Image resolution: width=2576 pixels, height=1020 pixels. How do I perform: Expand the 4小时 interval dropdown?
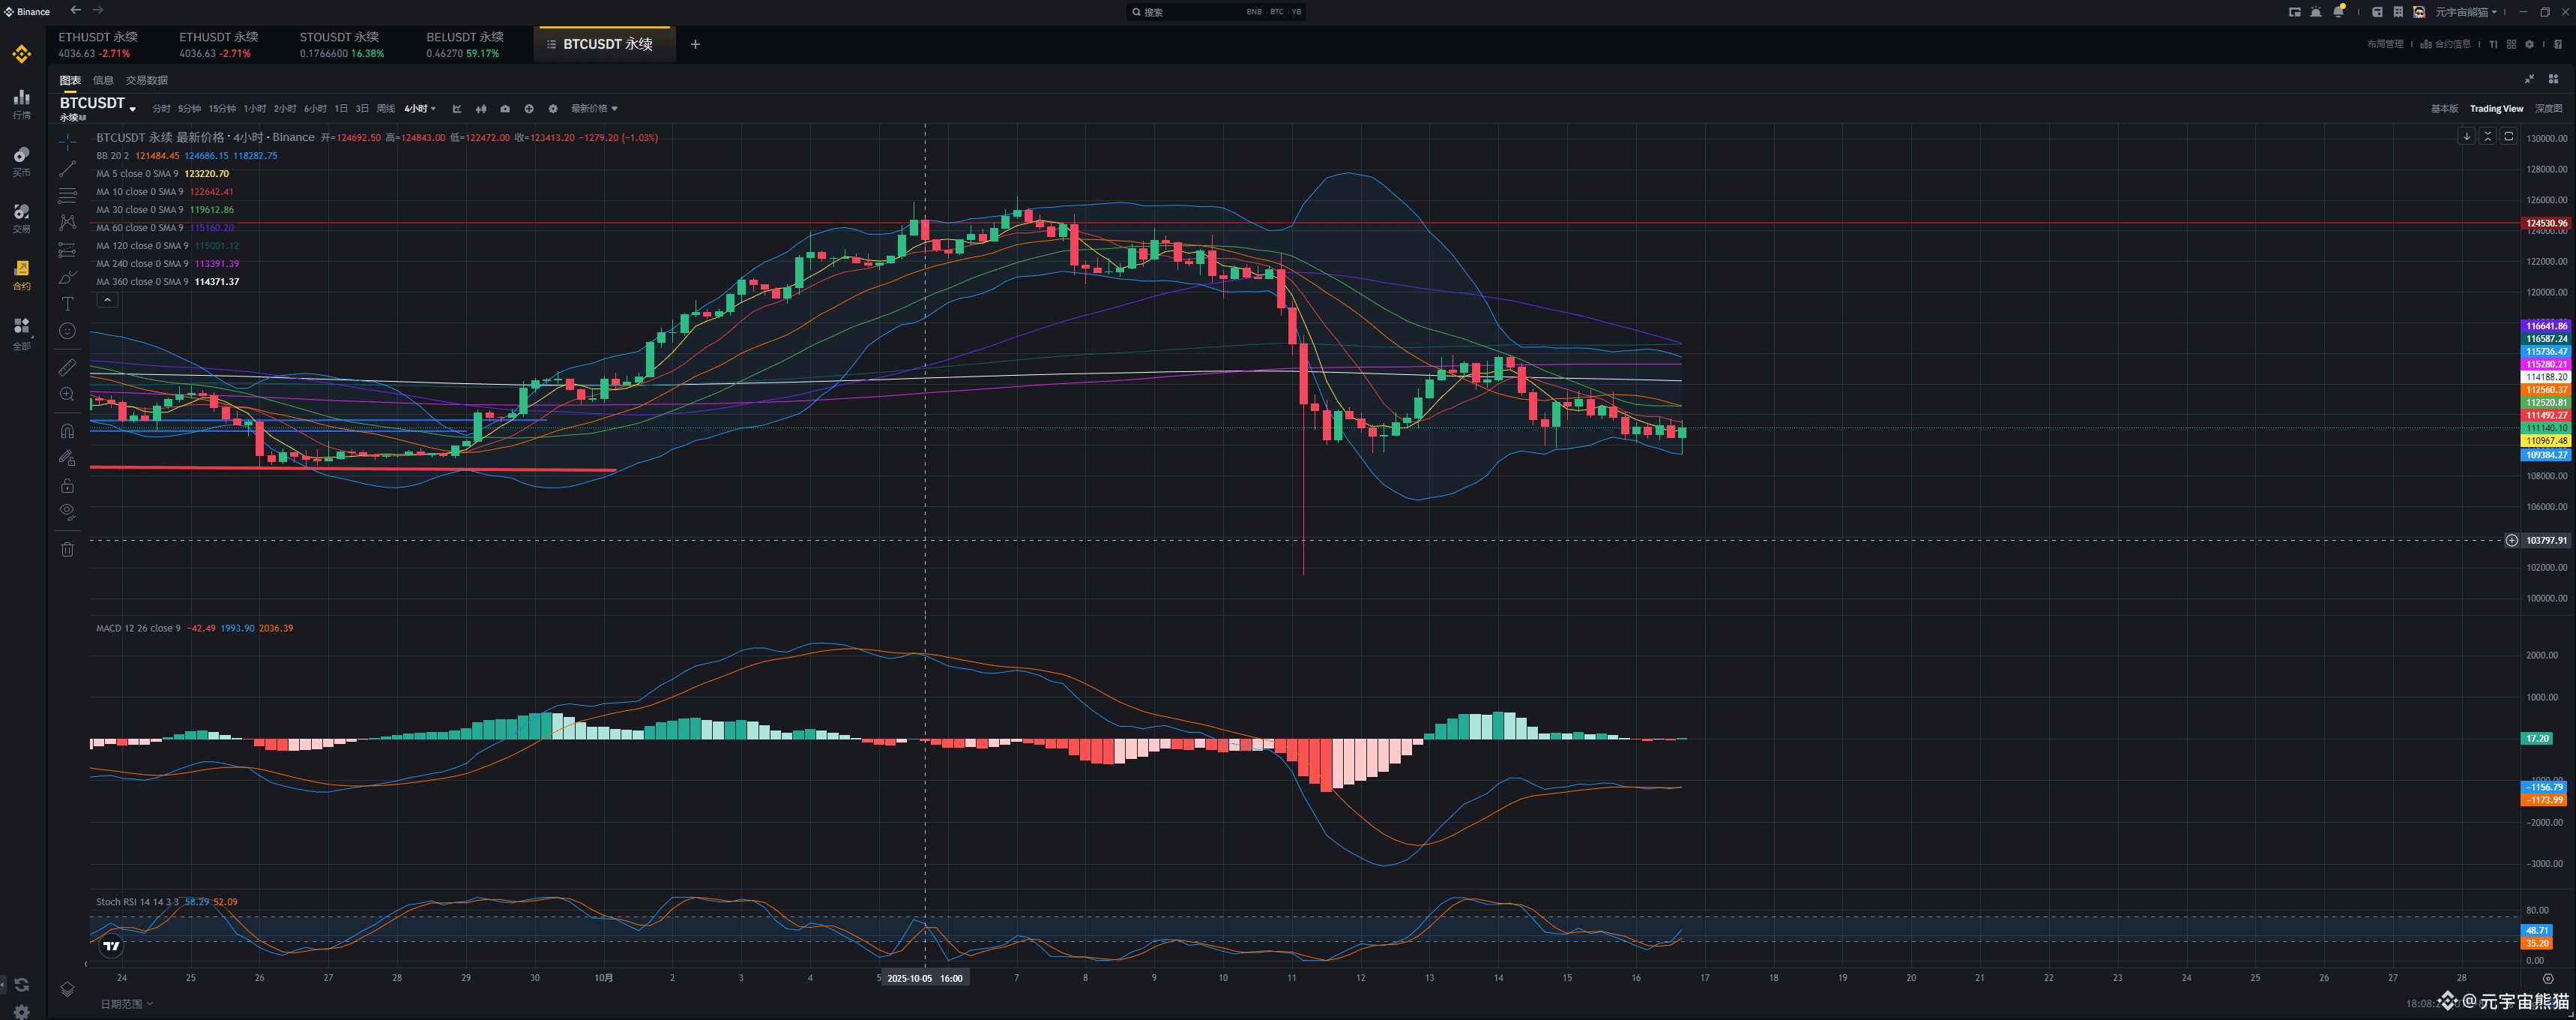coord(420,108)
